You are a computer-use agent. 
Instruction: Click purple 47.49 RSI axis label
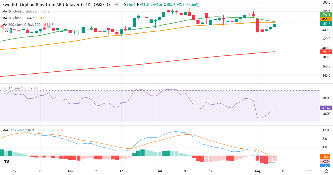[326, 108]
